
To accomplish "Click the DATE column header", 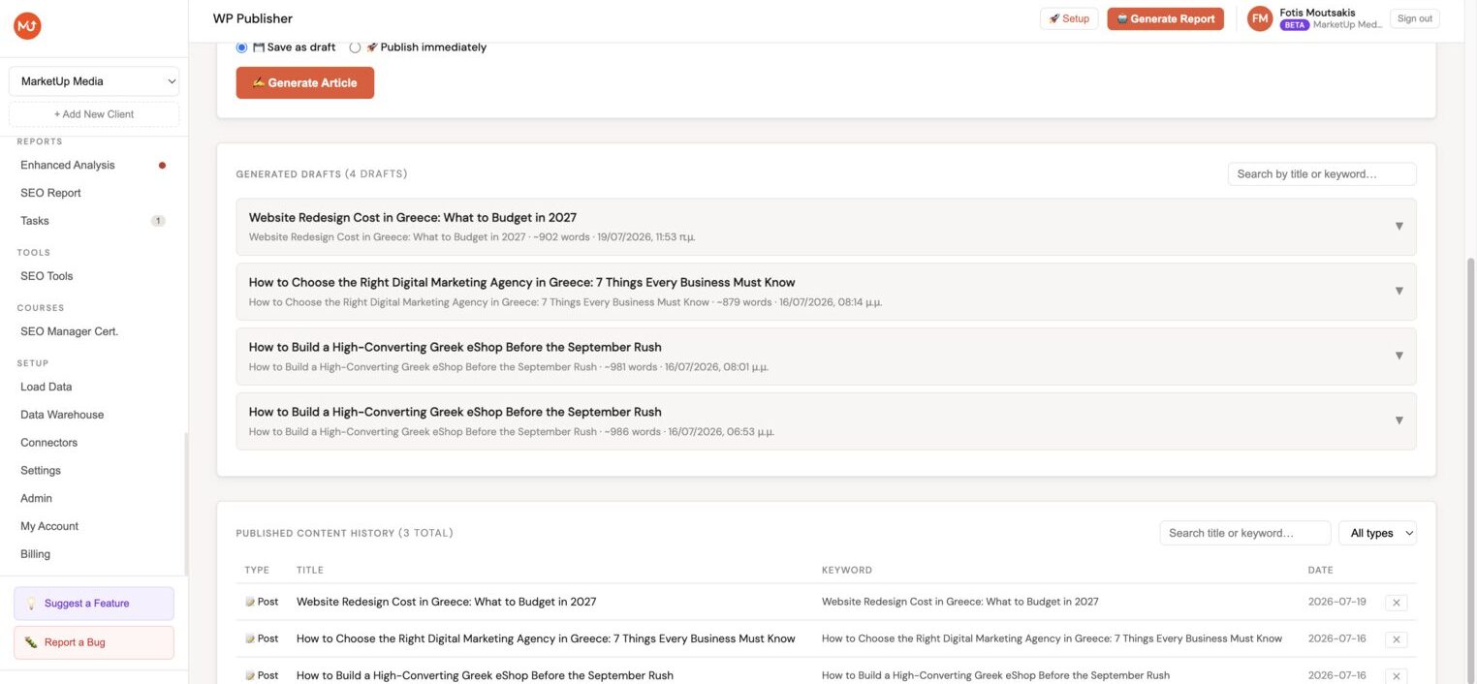I will pos(1321,571).
